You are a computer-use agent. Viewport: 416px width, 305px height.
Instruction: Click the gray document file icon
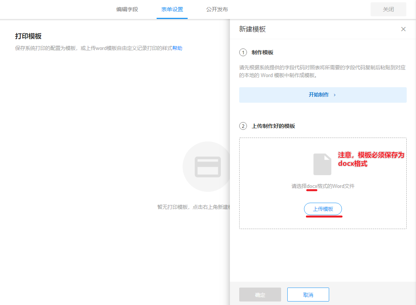coord(322,164)
